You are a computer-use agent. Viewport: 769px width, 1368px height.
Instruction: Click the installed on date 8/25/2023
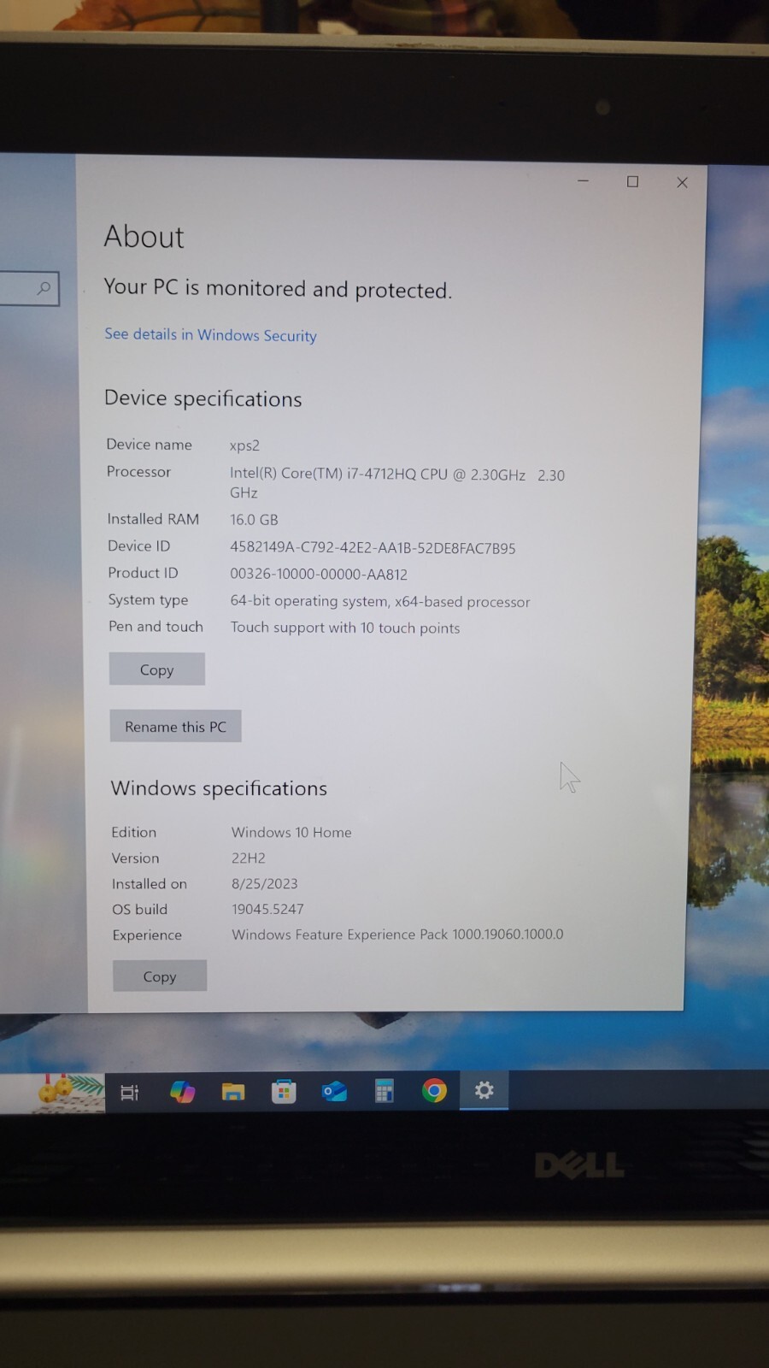tap(265, 883)
